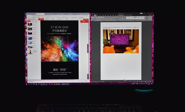Switch to the second browser tab

click(40, 14)
